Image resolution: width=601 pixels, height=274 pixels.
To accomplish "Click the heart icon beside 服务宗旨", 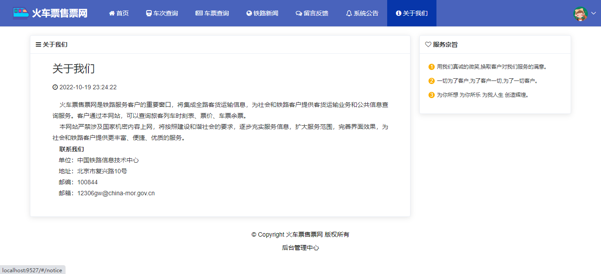I will coord(428,44).
